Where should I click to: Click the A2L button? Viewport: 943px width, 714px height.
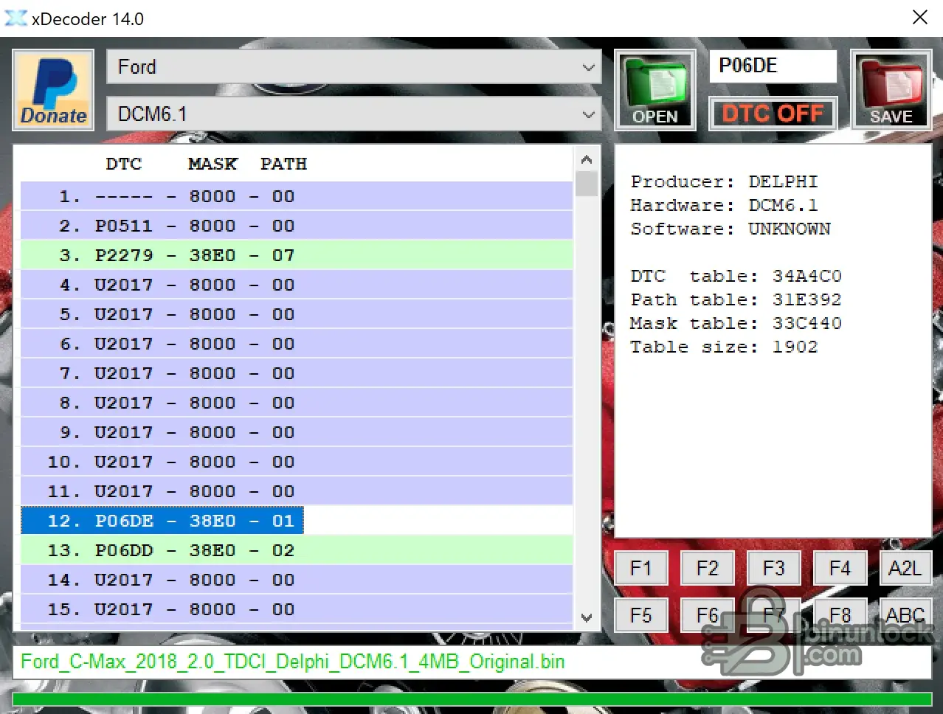[x=905, y=569]
